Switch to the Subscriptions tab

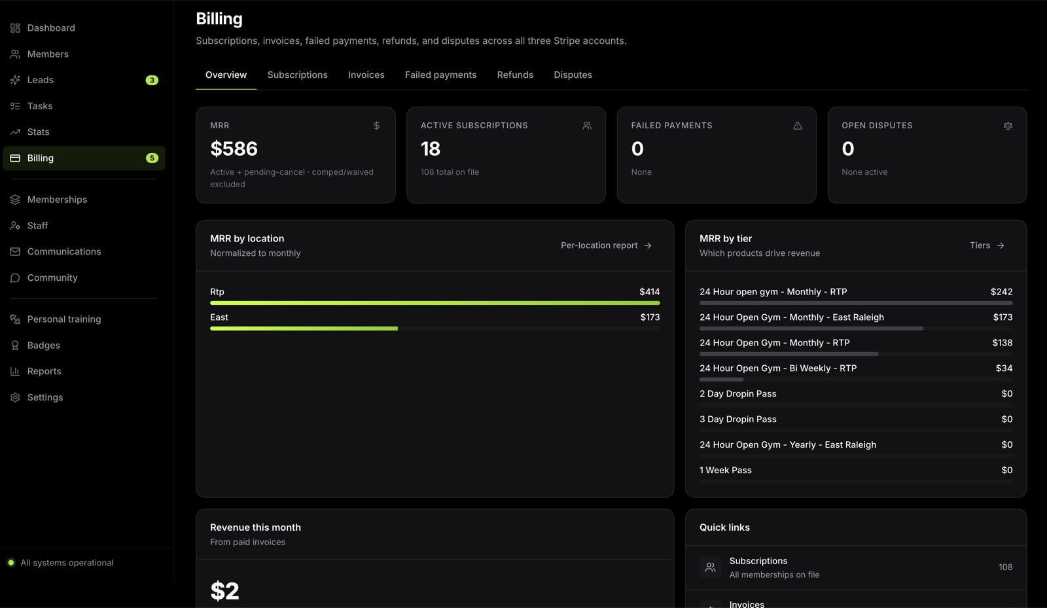(x=297, y=75)
